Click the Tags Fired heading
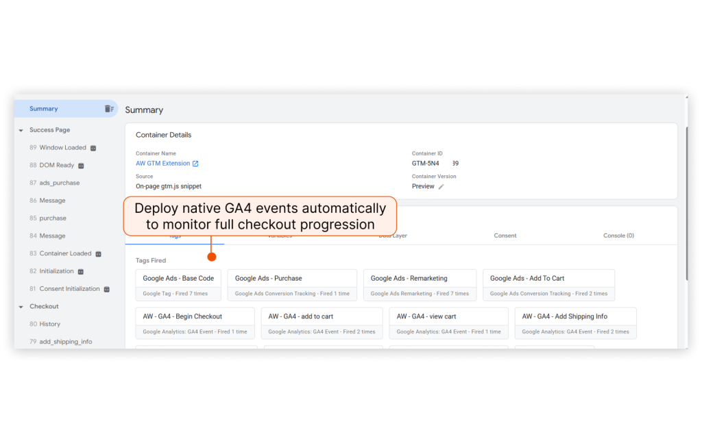702x445 pixels. 150,260
